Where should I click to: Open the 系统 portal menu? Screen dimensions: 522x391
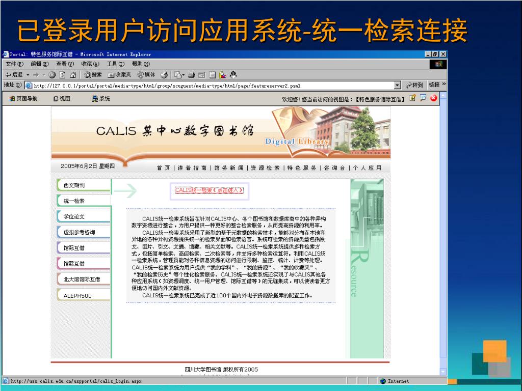101,98
